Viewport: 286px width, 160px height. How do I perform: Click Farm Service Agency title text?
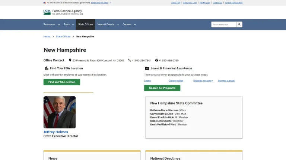click(67, 11)
